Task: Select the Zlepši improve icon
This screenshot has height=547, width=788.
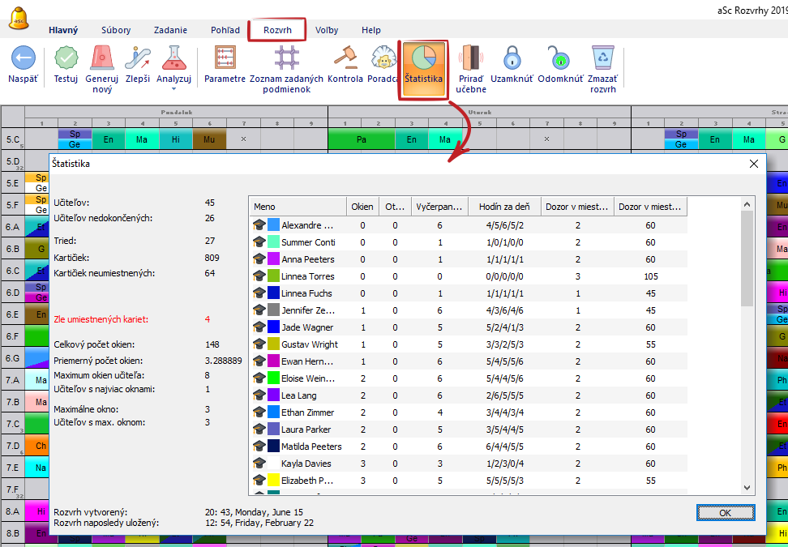Action: click(138, 59)
